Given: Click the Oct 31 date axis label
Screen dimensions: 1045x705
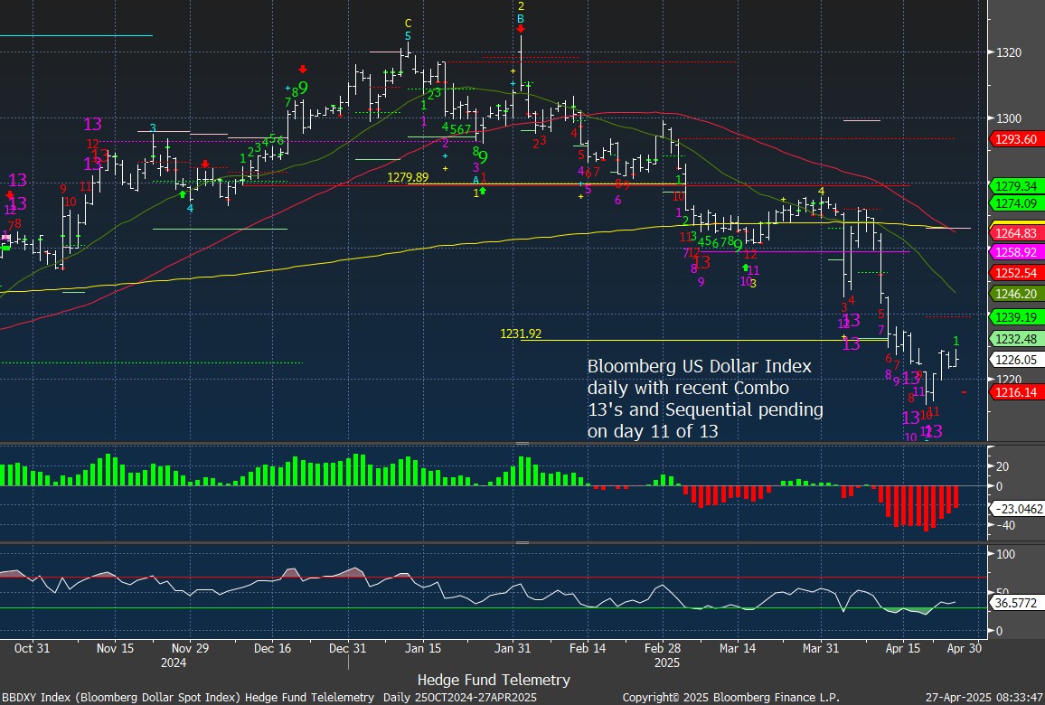Looking at the screenshot, I should (32, 648).
